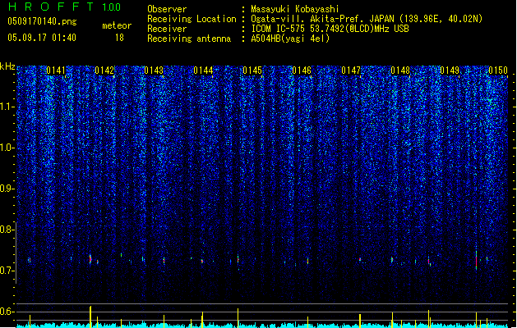Click the 0.9 kHz axis tick label
The height and width of the screenshot is (328, 517).
(x=7, y=189)
